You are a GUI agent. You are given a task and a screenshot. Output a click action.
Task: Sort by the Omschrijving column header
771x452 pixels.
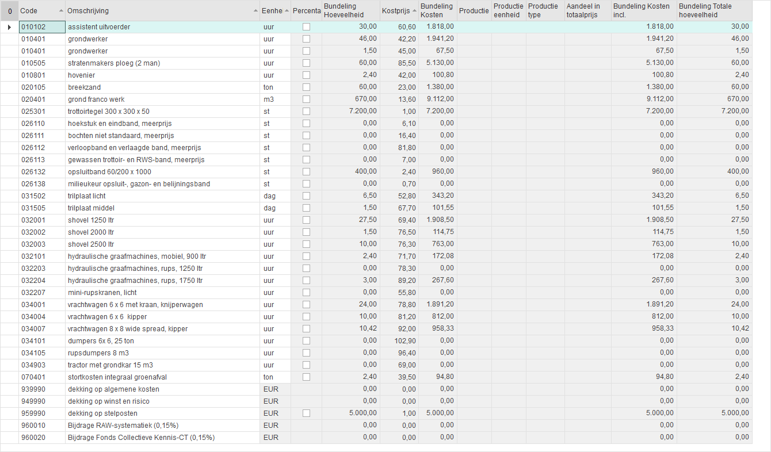163,11
